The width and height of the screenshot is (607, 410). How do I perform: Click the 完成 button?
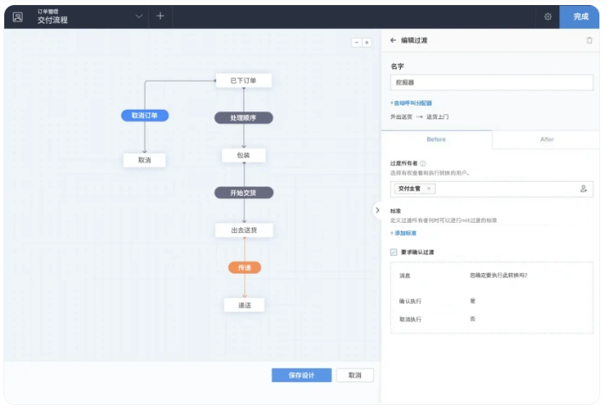(x=581, y=17)
